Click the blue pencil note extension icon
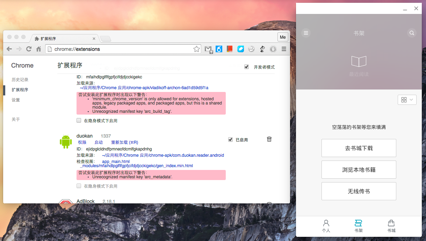426x241 pixels. [240, 49]
